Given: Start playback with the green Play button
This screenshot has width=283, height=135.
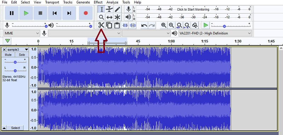Looking at the screenshot, I should [x=26, y=13].
